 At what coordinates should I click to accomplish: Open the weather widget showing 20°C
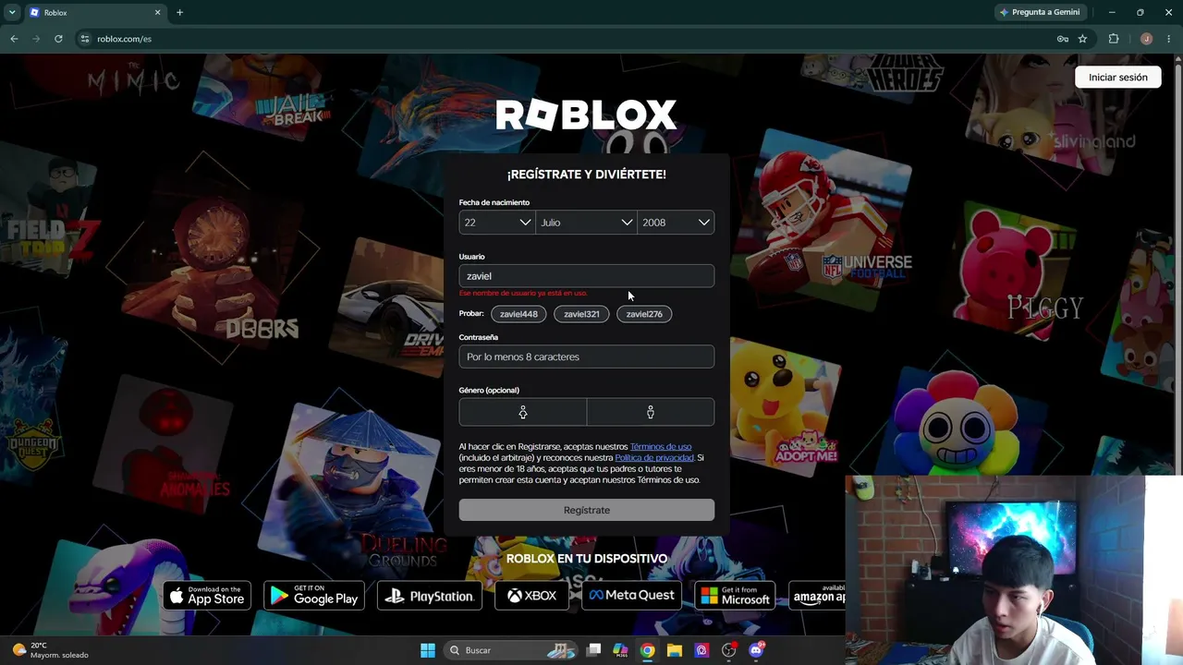51,650
